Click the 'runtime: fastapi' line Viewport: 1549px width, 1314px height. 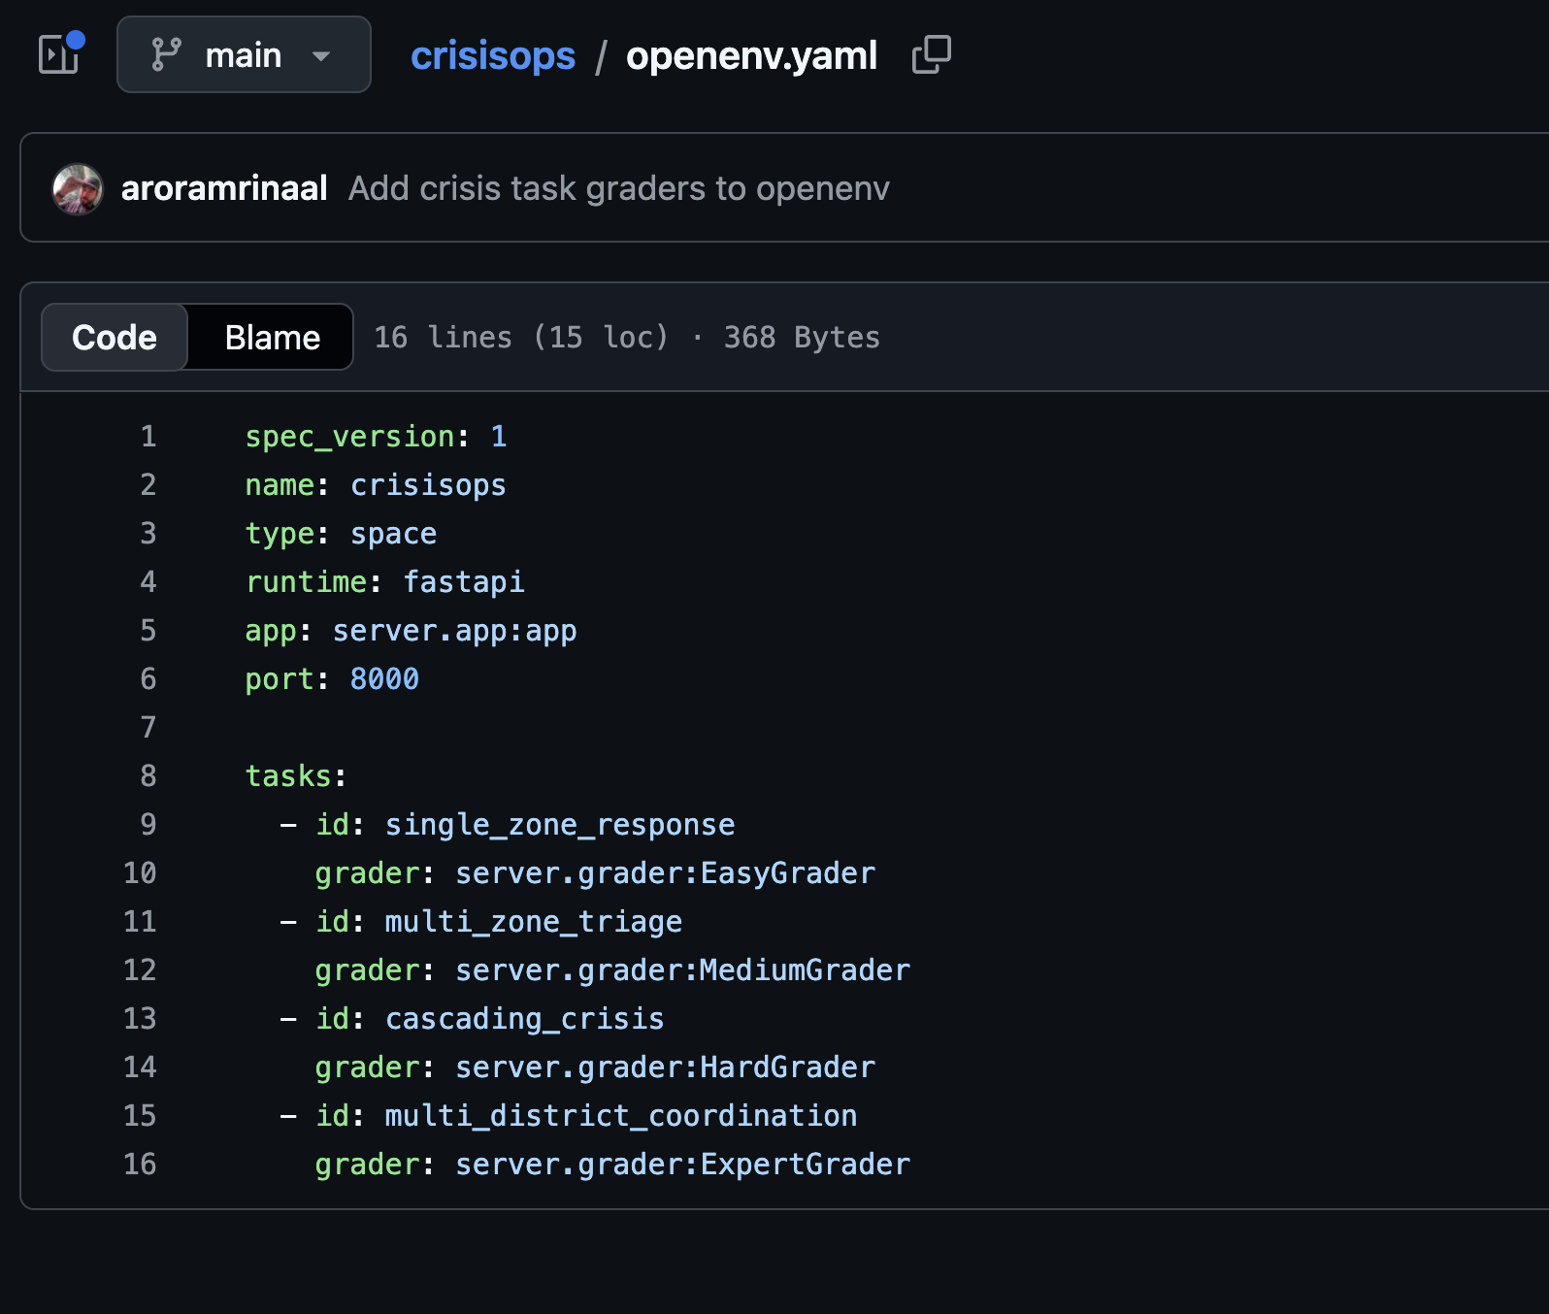point(384,582)
